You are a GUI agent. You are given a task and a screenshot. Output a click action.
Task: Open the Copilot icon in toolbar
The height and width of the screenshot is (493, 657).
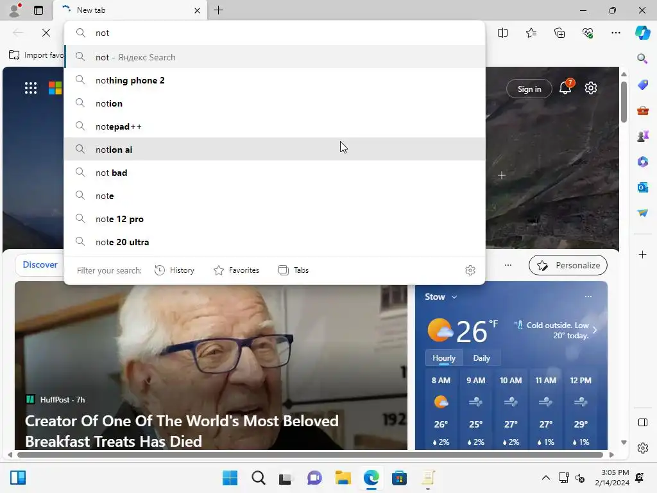(642, 33)
